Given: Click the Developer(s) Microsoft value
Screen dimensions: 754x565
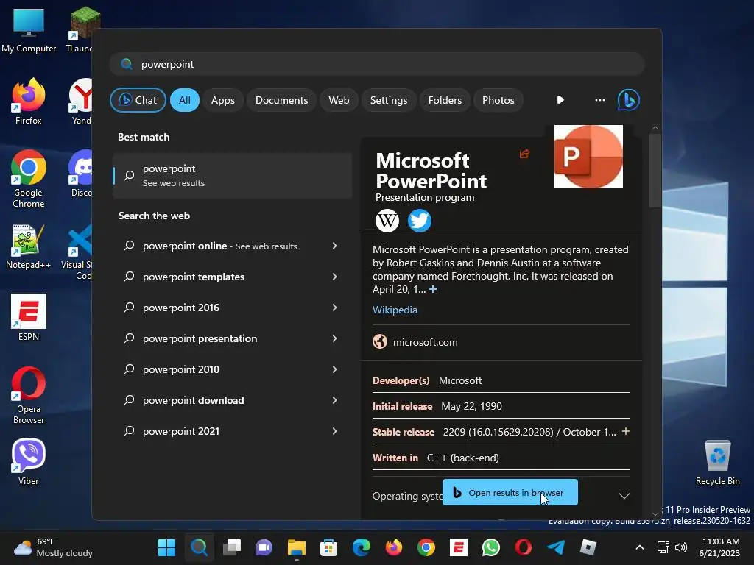Looking at the screenshot, I should (x=460, y=380).
